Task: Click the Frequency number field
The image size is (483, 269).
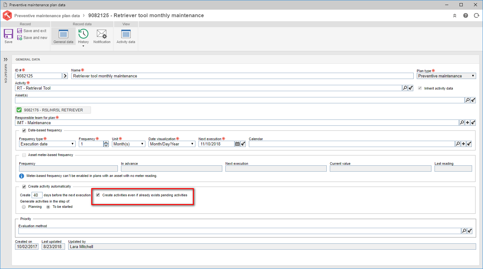Action: 91,144
